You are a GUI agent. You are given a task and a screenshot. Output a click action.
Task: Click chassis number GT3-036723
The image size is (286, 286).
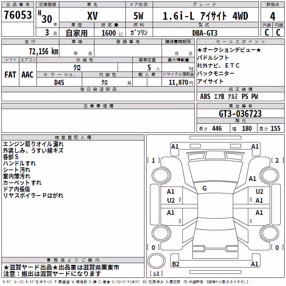240,114
